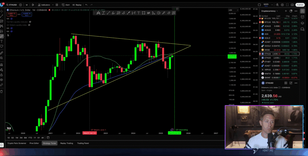
Task: Open the Indicators dialog
Action: tap(44, 5)
